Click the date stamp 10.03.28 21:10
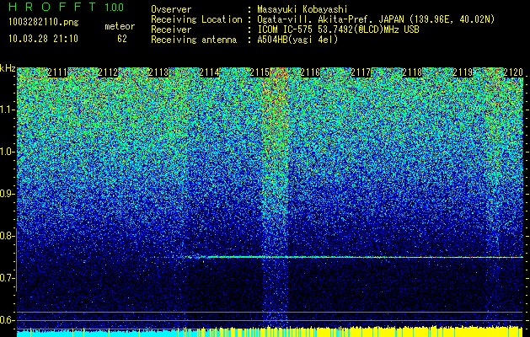530x337 pixels. 43,39
